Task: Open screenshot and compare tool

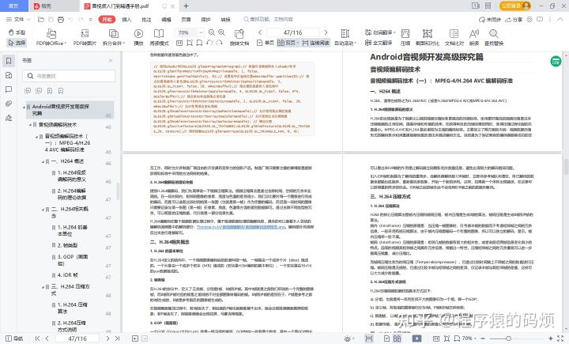Action: tap(427, 37)
